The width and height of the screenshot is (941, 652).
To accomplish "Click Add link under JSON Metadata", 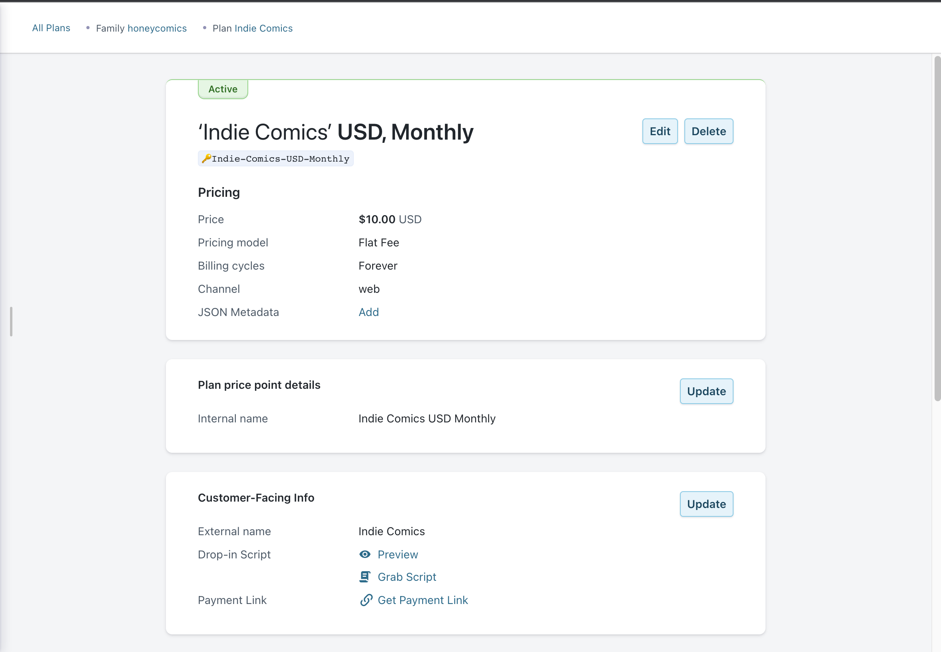I will (368, 312).
